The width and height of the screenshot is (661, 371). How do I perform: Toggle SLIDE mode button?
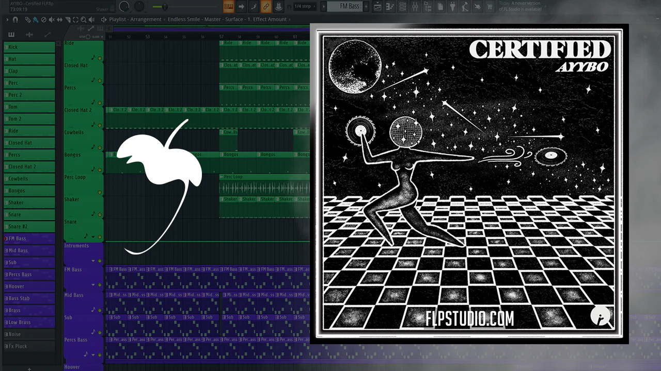[101, 37]
